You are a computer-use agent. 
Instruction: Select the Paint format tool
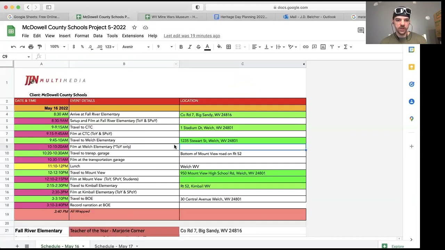(40, 47)
